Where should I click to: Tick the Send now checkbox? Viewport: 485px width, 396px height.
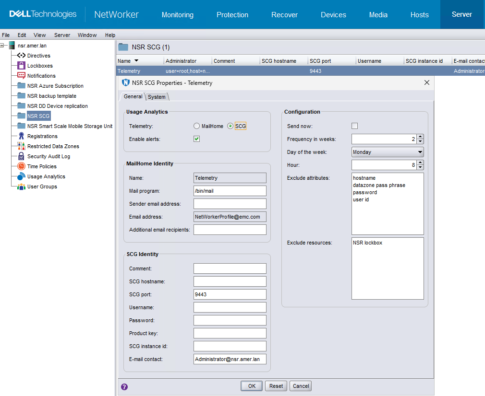pyautogui.click(x=355, y=126)
